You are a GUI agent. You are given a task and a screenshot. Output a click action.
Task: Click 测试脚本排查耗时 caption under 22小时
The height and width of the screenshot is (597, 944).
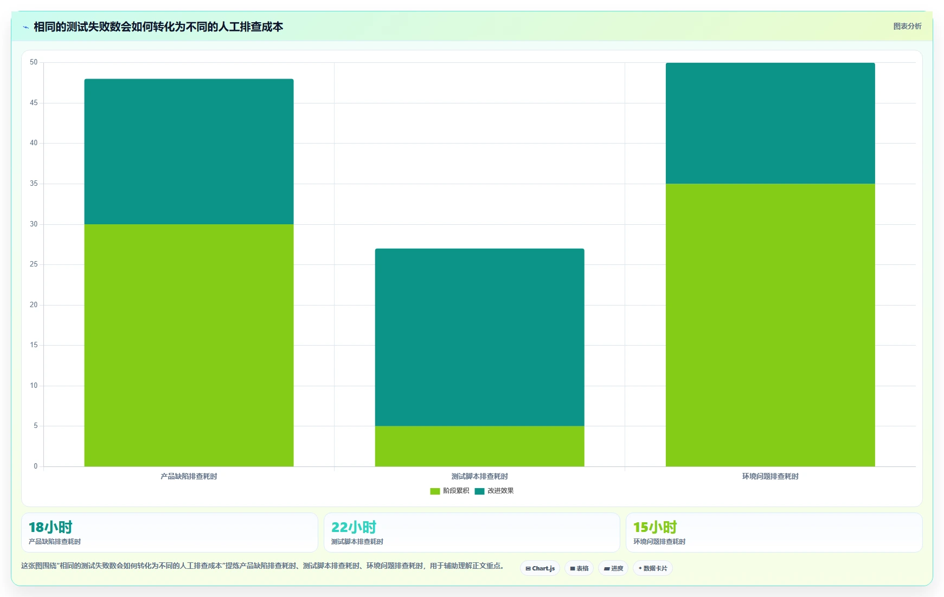click(357, 542)
